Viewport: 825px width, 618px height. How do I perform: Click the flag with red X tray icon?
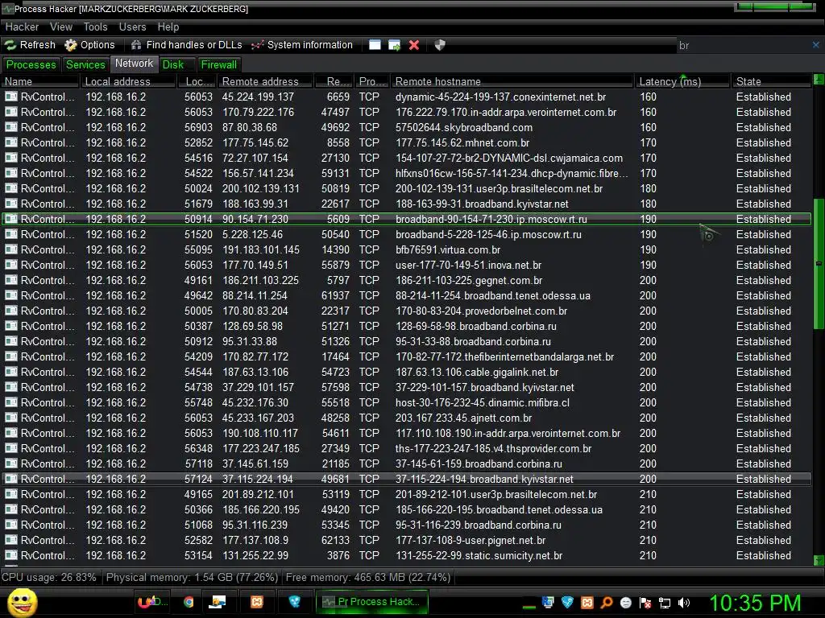645,602
